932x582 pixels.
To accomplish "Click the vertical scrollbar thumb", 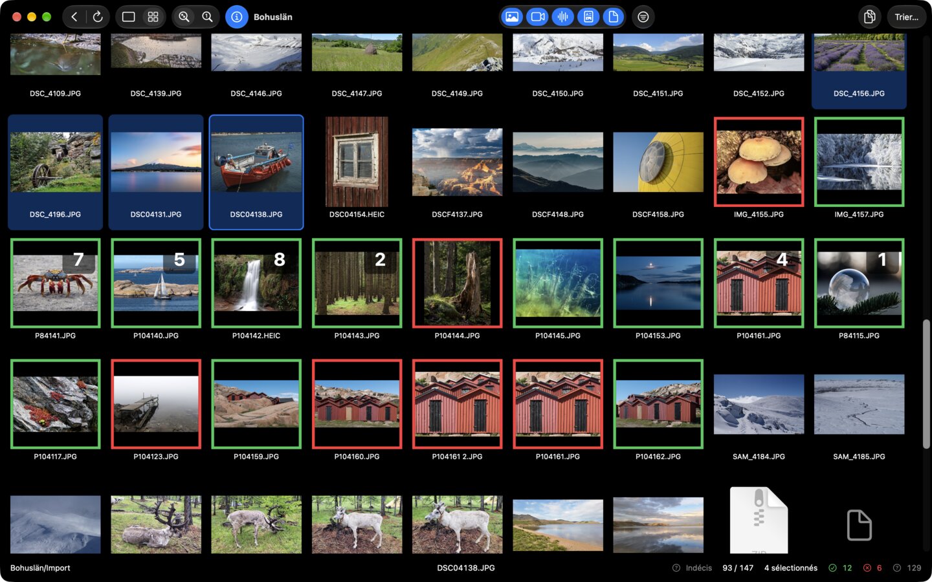I will pos(927,383).
